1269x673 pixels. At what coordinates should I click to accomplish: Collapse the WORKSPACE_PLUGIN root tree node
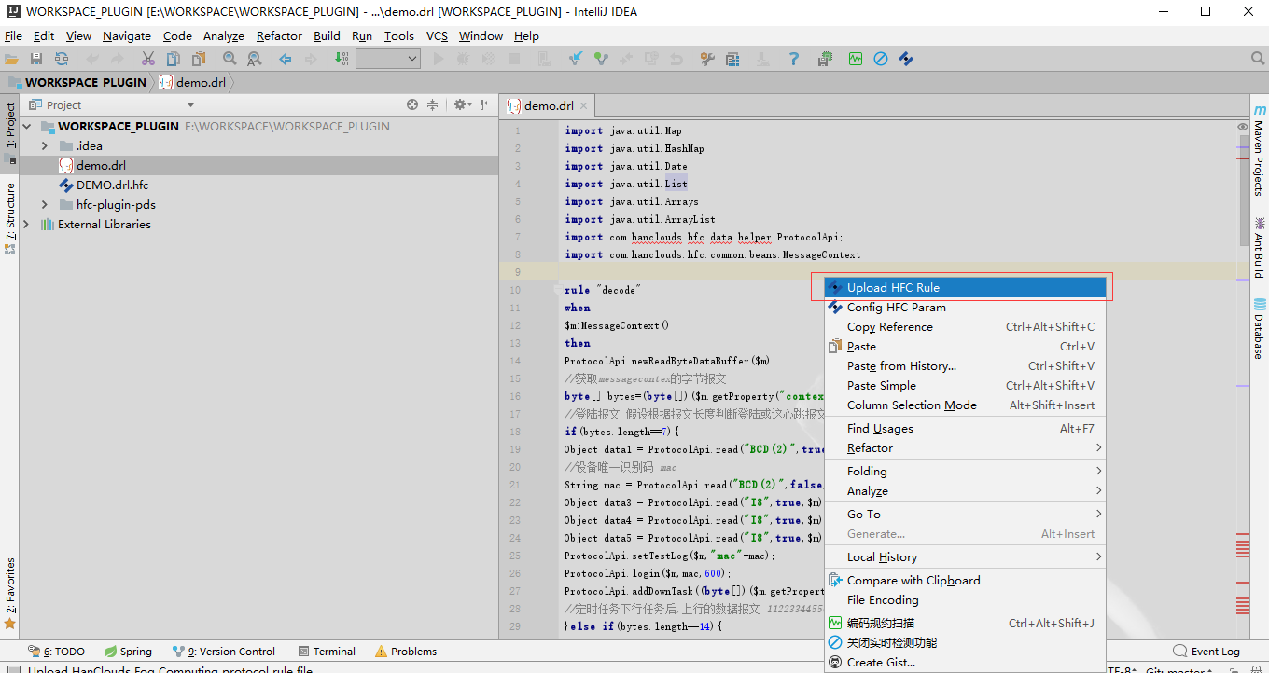(x=27, y=127)
